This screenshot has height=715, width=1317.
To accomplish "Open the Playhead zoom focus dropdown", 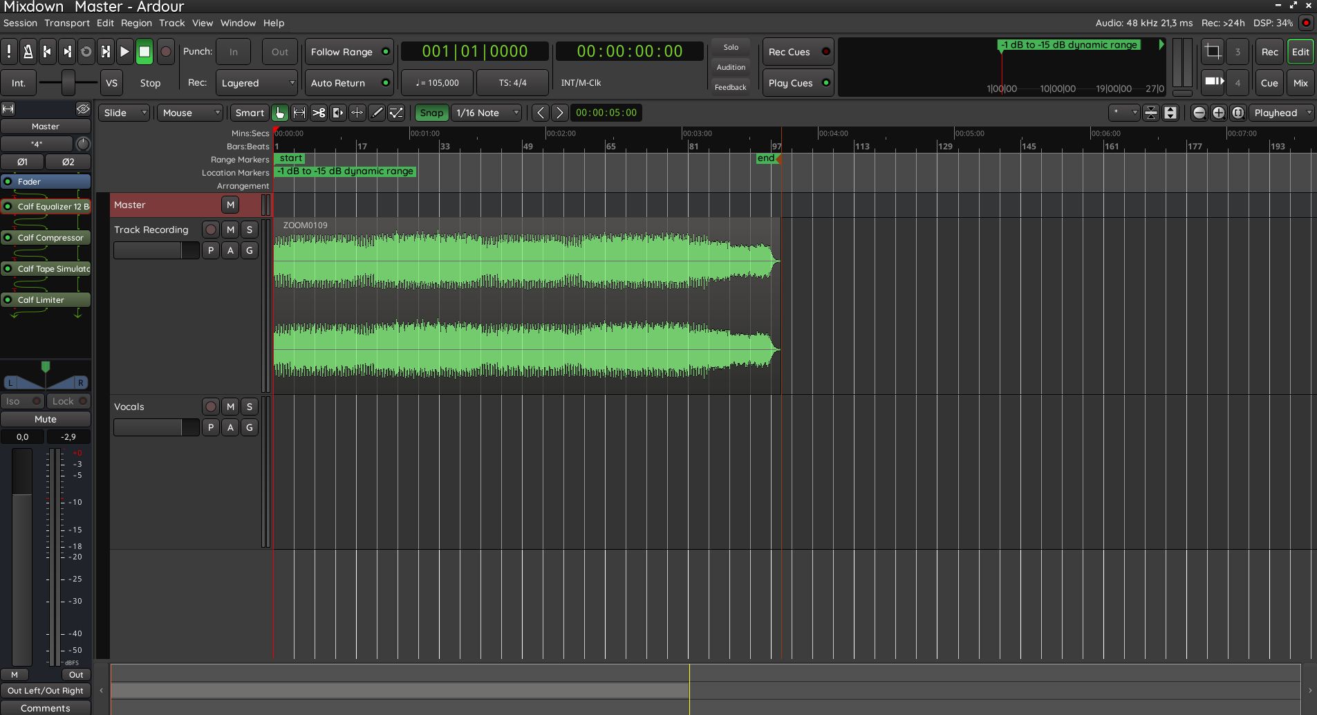I will coord(1282,113).
